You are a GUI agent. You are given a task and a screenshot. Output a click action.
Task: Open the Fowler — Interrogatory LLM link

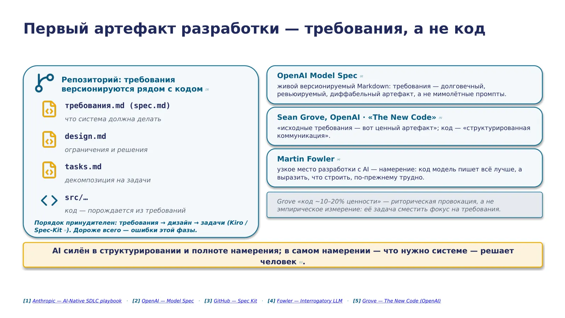[x=310, y=301]
